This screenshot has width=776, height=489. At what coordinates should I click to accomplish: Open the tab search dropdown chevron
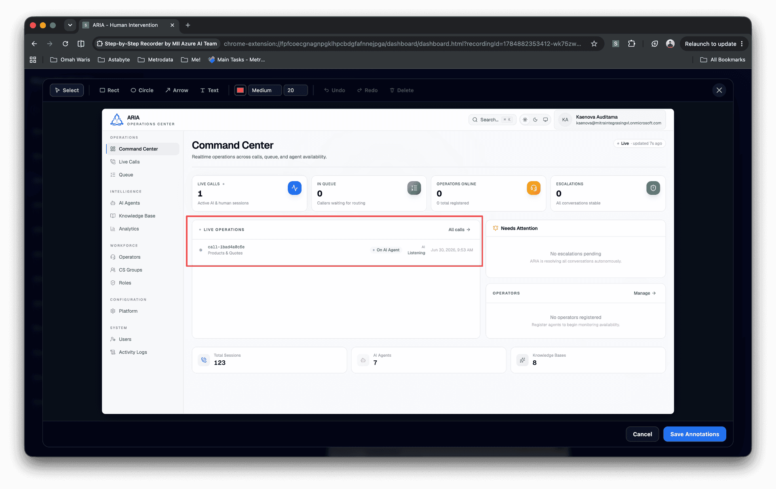[70, 25]
